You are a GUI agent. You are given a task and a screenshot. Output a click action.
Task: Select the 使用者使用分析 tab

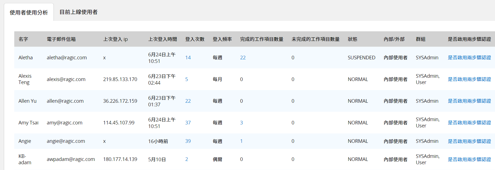pyautogui.click(x=29, y=13)
